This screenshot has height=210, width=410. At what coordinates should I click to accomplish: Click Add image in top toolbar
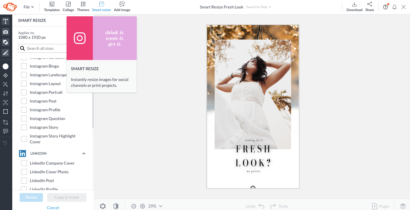point(122,7)
